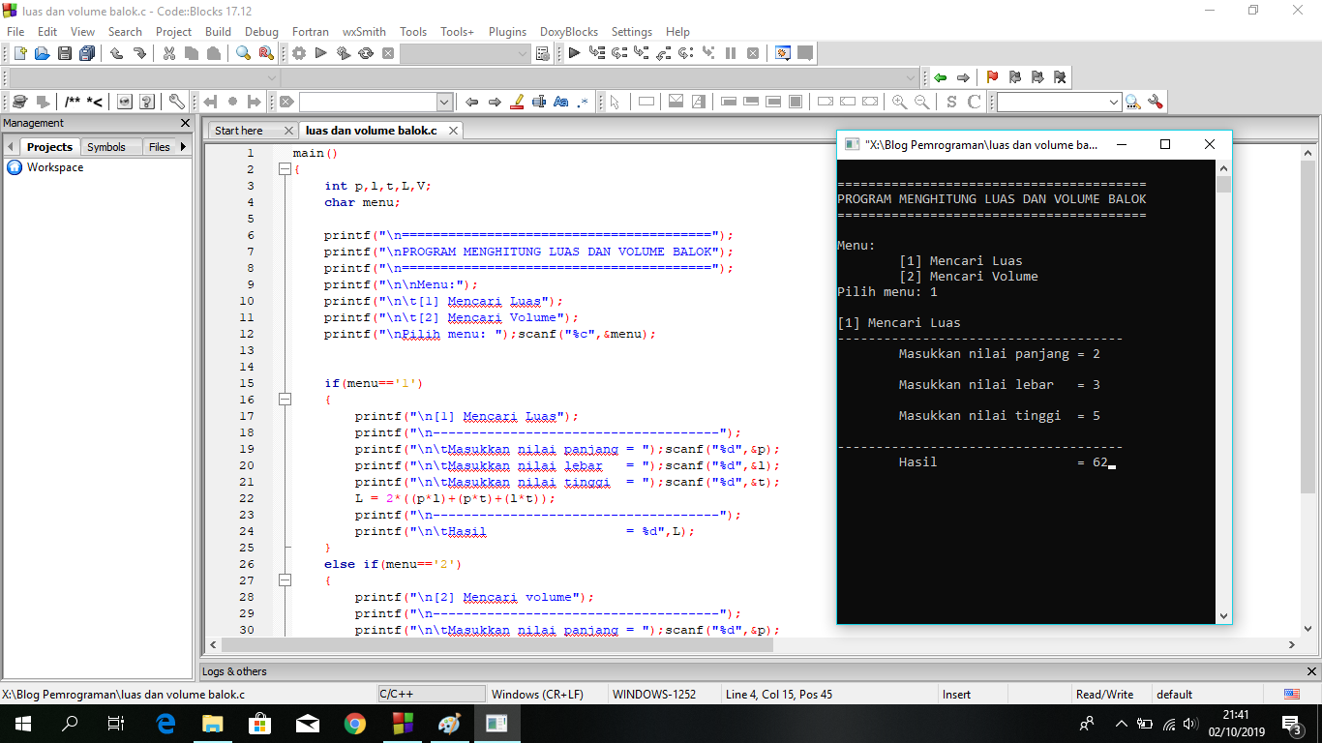Close the luas dan volume balok.c tab

coord(452,131)
